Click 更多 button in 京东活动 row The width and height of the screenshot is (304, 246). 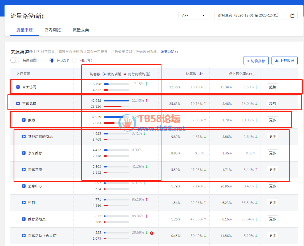[272, 236]
